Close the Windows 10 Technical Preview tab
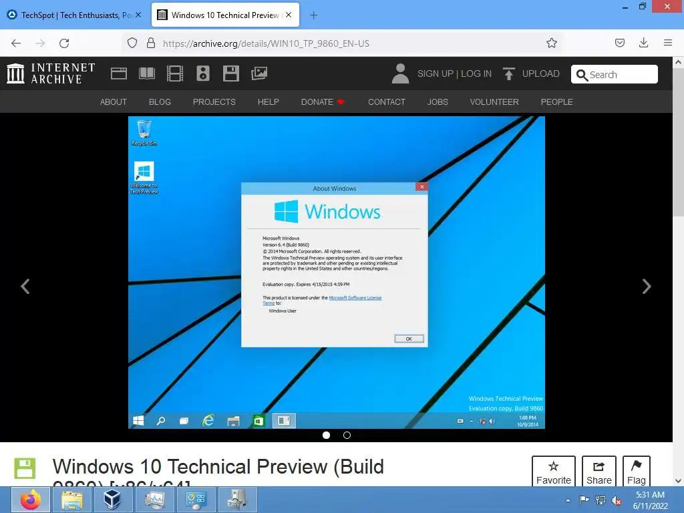684x513 pixels. coord(289,15)
